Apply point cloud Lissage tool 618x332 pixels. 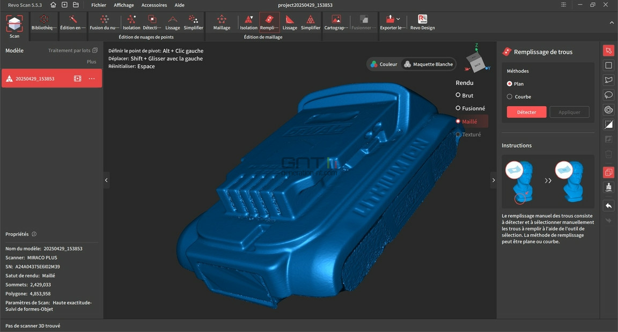pos(172,23)
